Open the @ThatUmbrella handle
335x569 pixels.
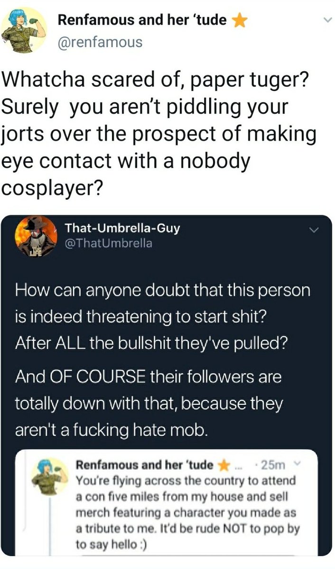tap(108, 243)
